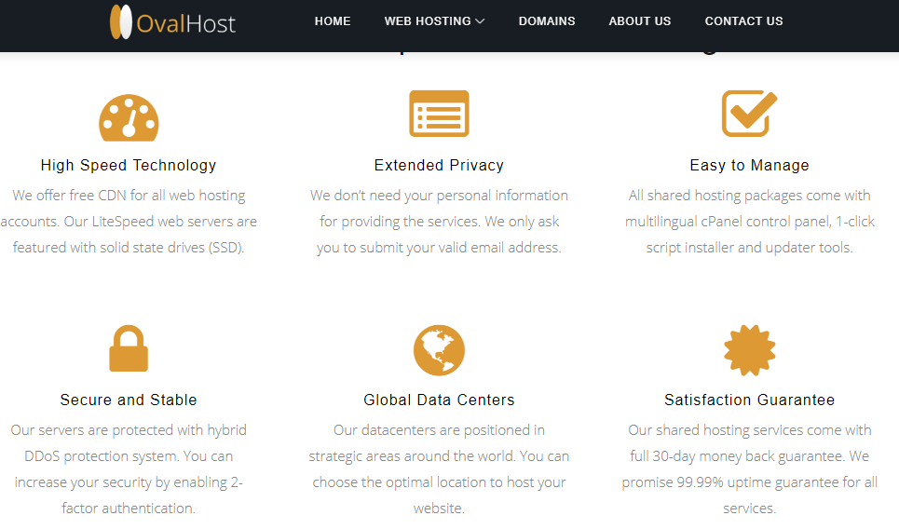Screen dimensions: 899x529
Task: Click the list Extended Privacy icon
Action: pos(439,114)
